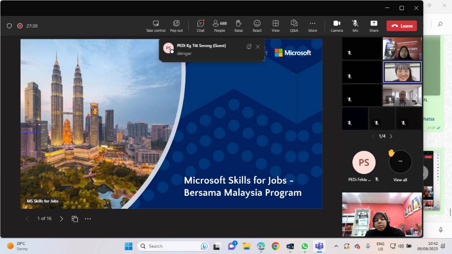The height and width of the screenshot is (254, 452).
Task: Open Bing Chat from the search box
Action: coord(204,246)
